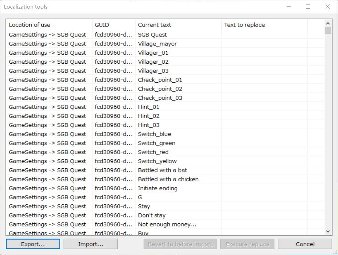Screen dimensions: 338x255
Task: Close the Localization tools window
Action: pos(327,7)
